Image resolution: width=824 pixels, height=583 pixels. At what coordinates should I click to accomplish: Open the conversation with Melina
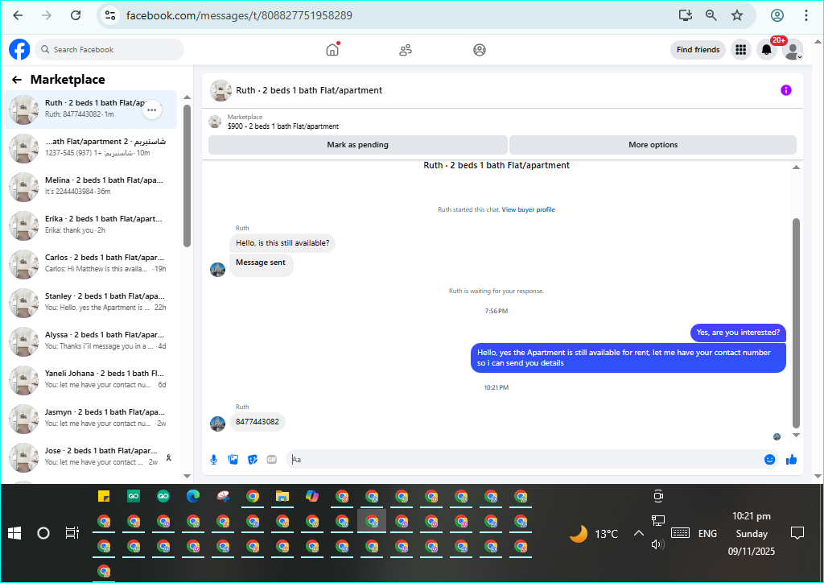tap(90, 187)
